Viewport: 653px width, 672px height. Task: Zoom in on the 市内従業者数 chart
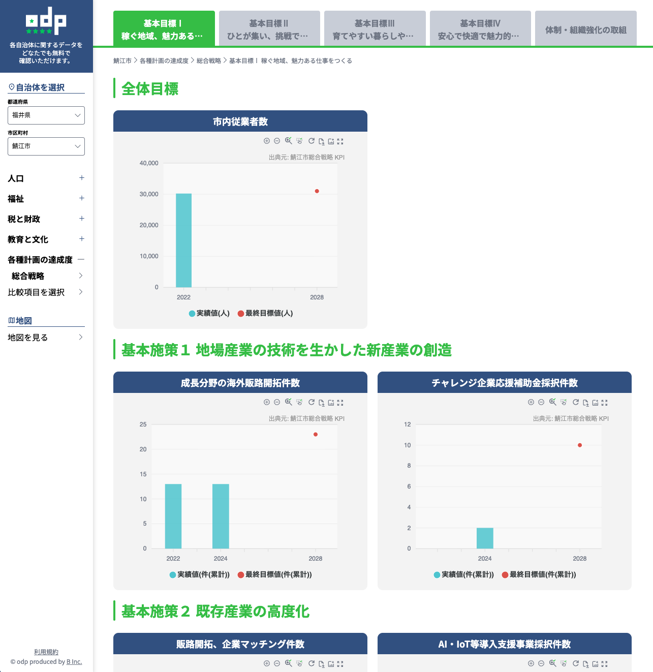[x=267, y=141]
